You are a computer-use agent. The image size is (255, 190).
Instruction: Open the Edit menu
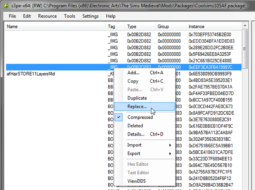pos(27,16)
